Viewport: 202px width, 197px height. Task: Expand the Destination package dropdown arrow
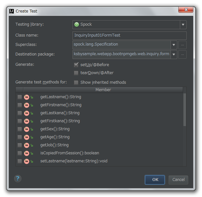(174, 55)
